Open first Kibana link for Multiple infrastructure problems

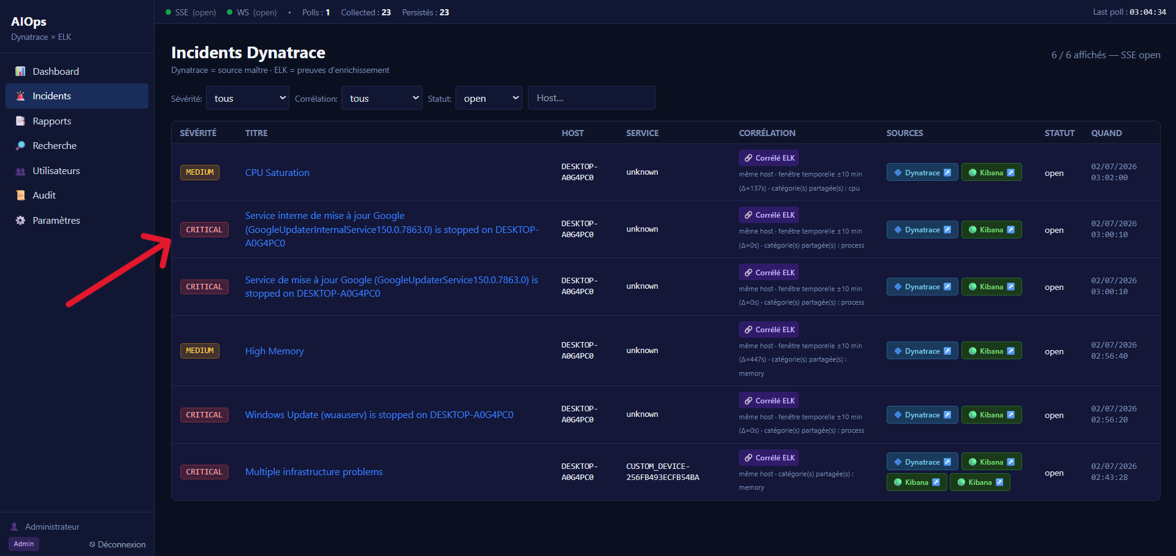coord(991,462)
